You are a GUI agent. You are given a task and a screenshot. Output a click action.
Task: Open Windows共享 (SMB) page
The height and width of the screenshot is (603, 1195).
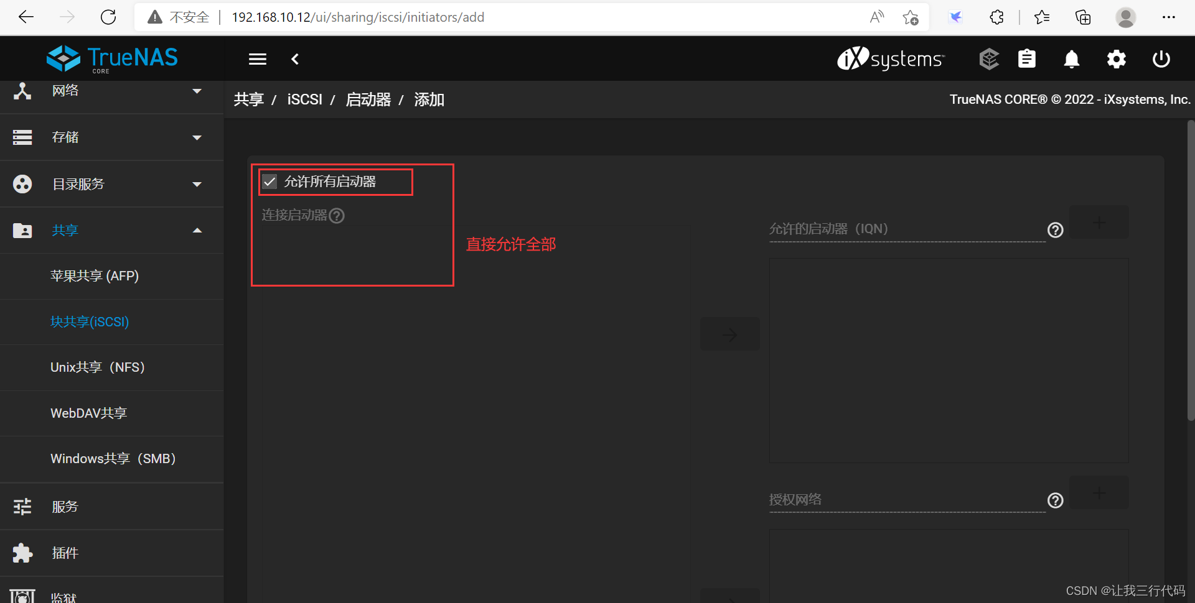[x=111, y=459]
